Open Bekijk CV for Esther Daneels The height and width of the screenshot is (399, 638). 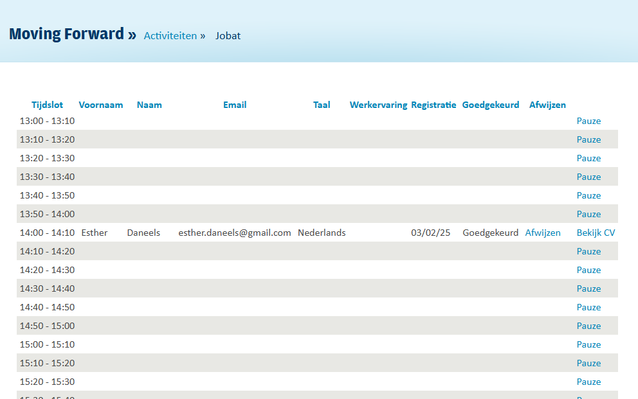(x=596, y=233)
